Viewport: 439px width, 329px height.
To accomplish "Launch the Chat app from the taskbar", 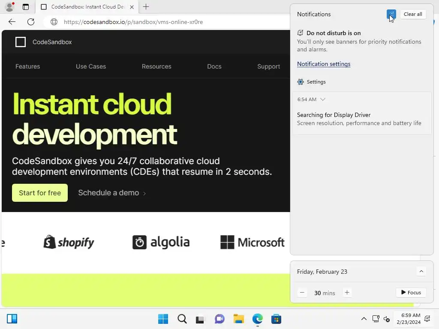I will tap(219, 319).
